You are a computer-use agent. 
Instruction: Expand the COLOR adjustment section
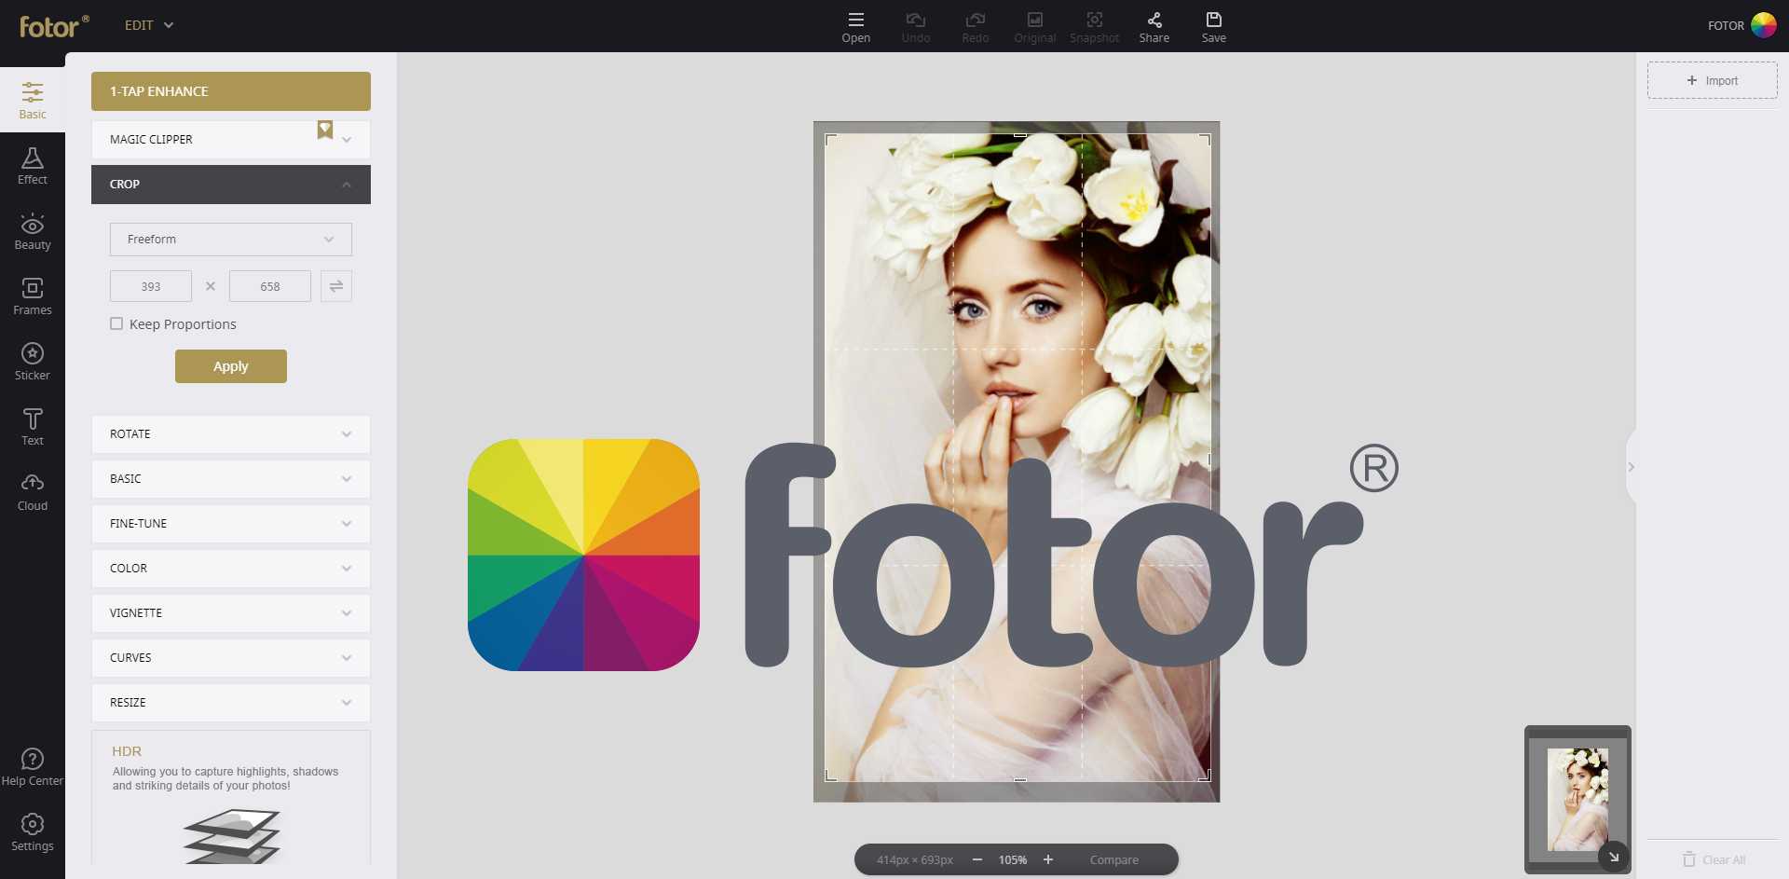coord(230,568)
